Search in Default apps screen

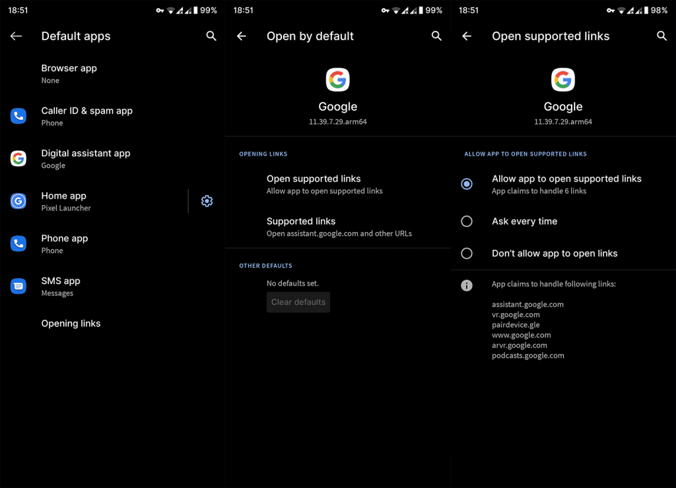(x=211, y=36)
